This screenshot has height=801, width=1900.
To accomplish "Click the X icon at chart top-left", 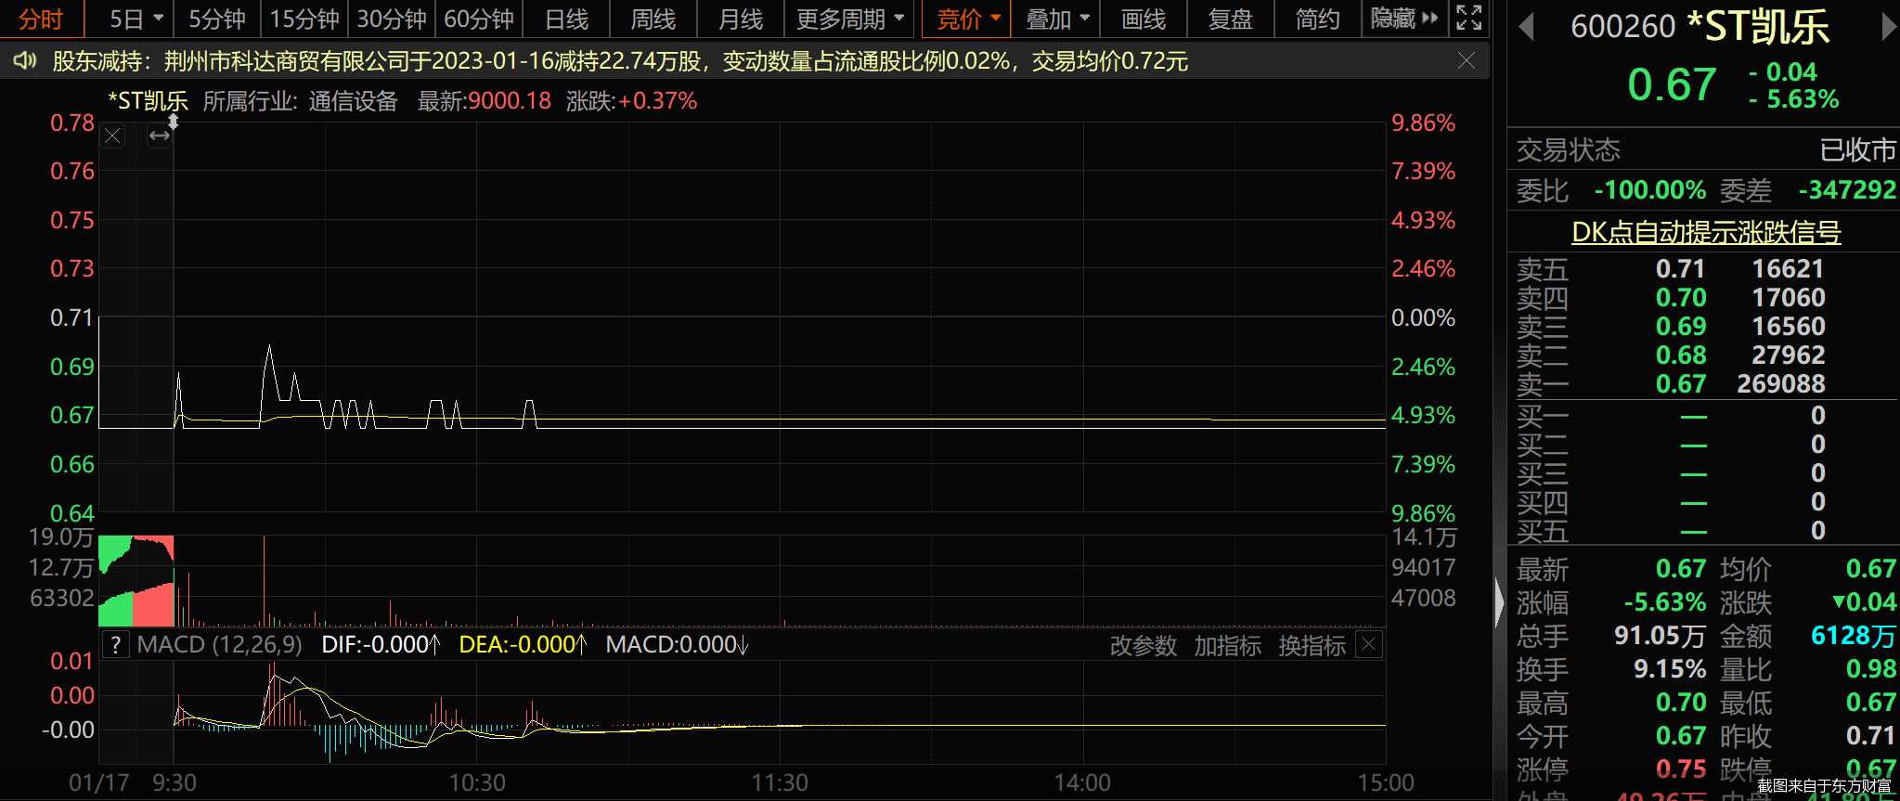I will click(113, 136).
